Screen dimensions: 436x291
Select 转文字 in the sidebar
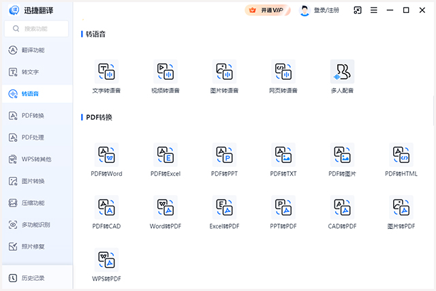(37, 72)
